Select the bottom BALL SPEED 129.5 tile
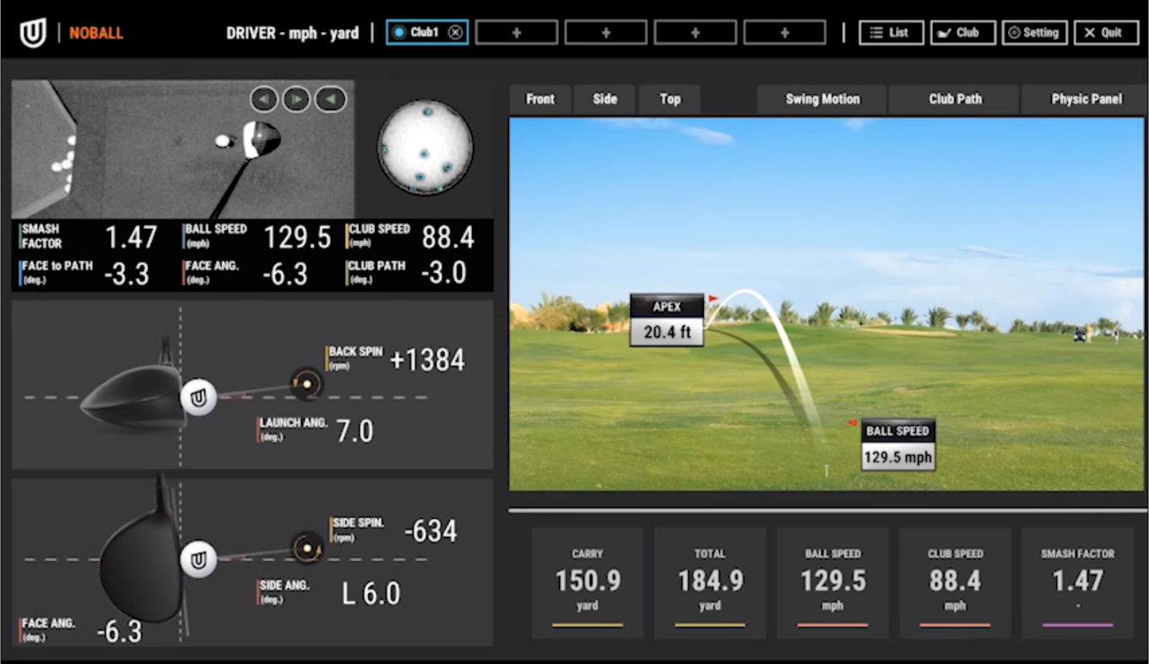The image size is (1149, 664). pos(832,582)
